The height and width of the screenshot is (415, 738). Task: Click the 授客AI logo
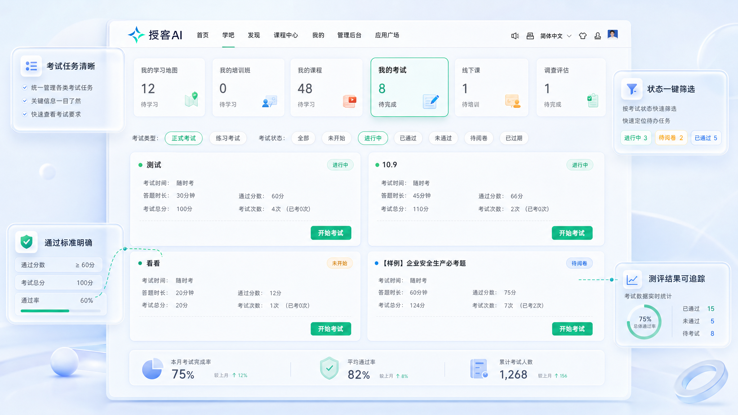click(x=155, y=35)
